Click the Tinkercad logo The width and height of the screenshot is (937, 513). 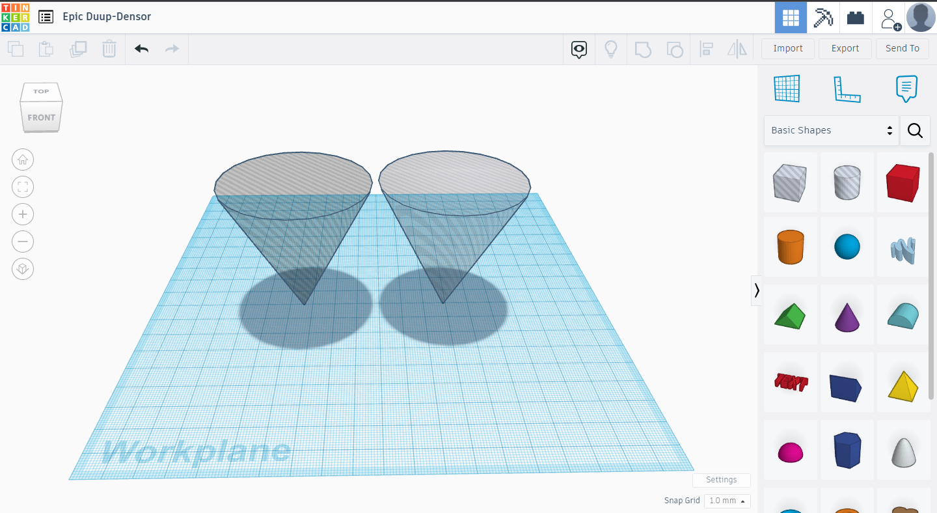[x=16, y=17]
